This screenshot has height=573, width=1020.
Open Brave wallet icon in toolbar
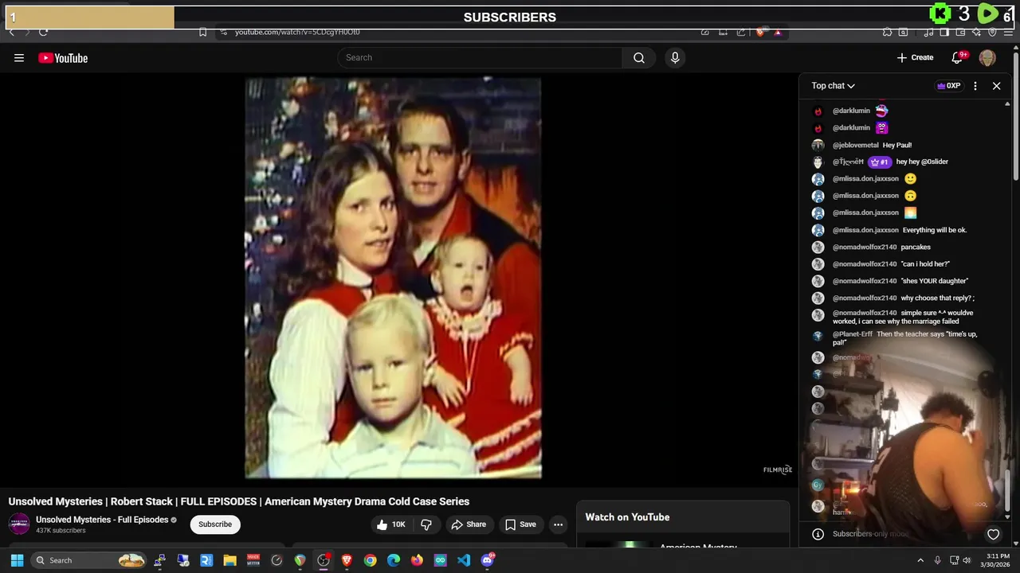tap(960, 32)
